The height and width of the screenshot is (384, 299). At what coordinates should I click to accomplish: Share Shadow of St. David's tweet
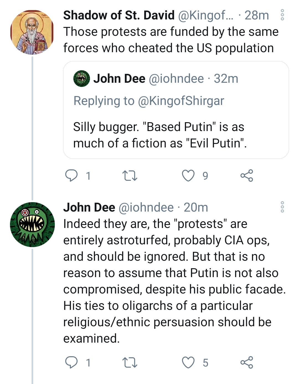247,176
